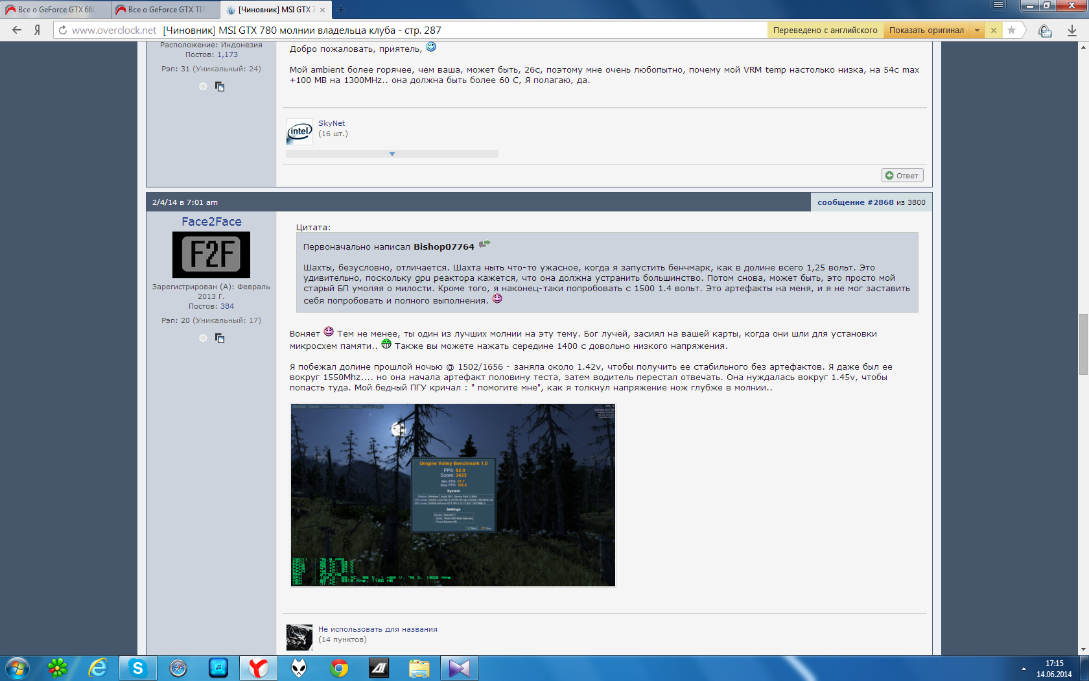Open Safari from the taskbar
The image size is (1089, 681).
pos(178,668)
